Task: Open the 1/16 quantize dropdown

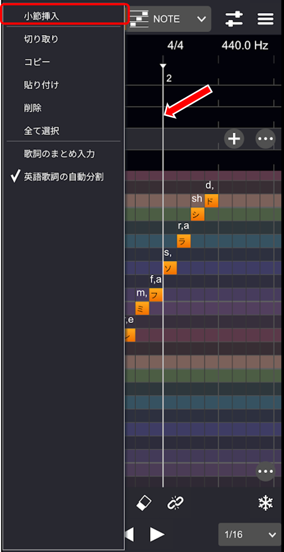Action: [x=250, y=535]
